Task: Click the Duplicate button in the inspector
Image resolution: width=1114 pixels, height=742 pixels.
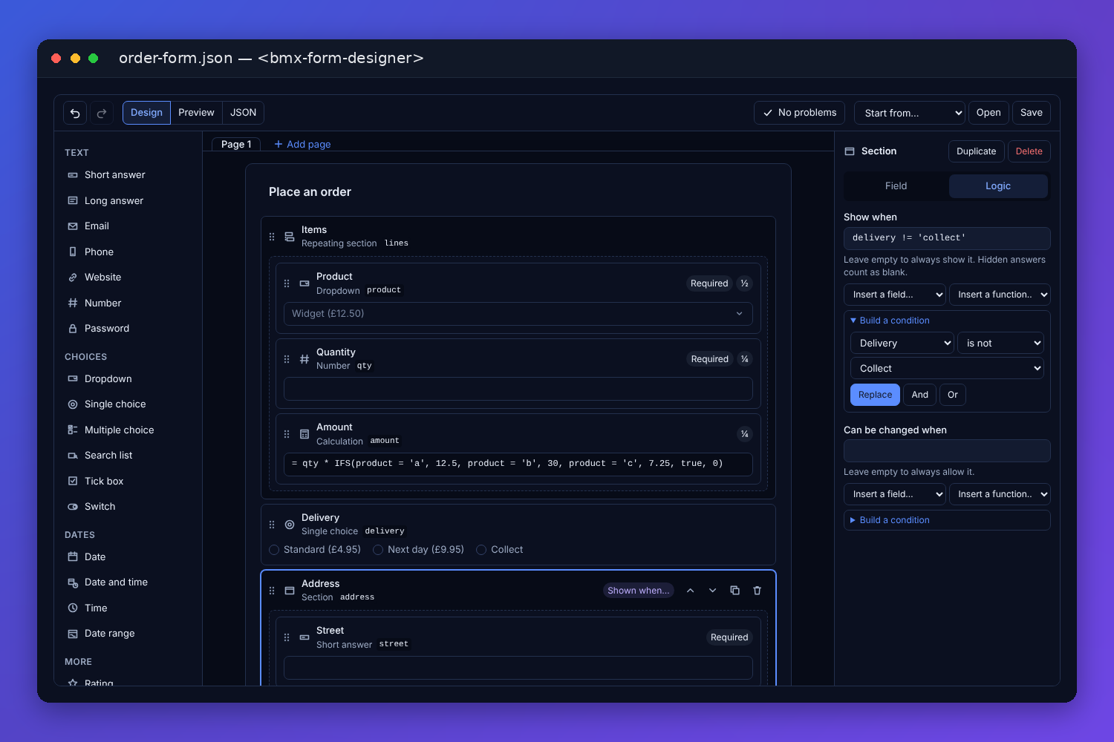Action: coord(976,151)
